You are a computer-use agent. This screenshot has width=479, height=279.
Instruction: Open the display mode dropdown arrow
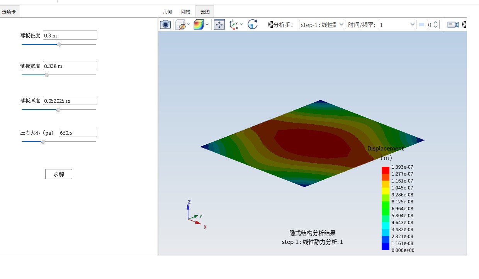click(189, 25)
